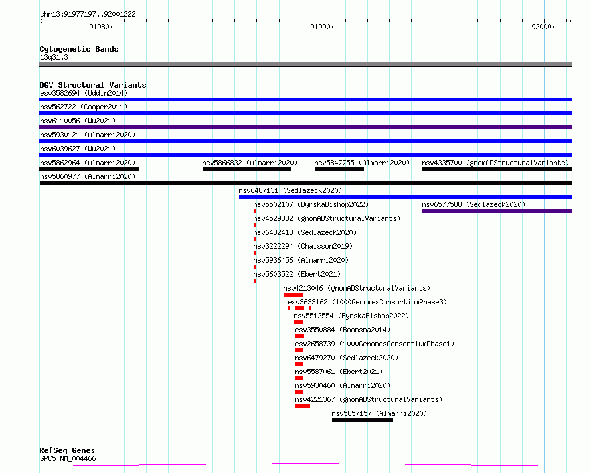Click the Cytogenetic Bands track title
591x473 pixels.
click(x=79, y=49)
